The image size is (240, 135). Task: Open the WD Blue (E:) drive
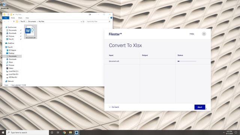click(13, 77)
